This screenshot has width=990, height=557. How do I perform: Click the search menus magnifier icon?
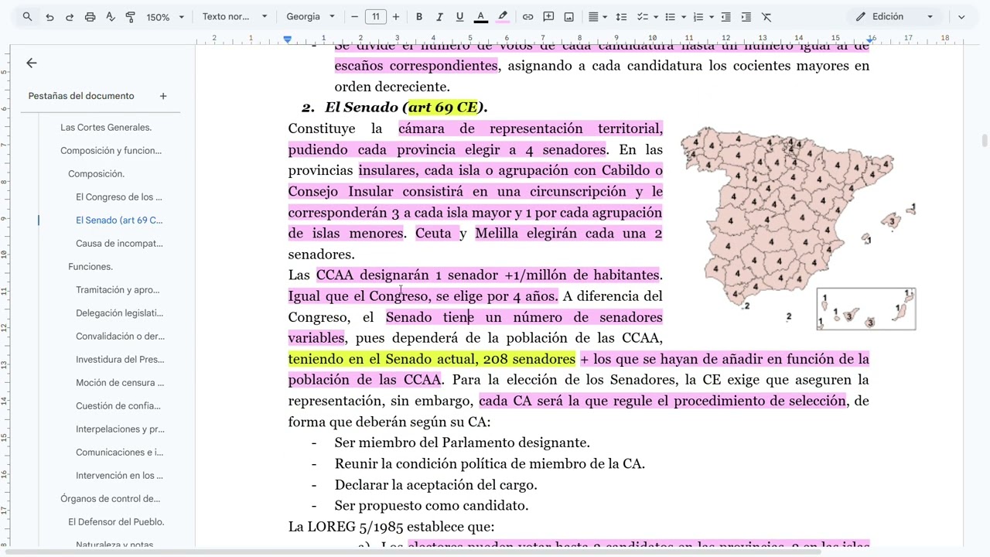[x=27, y=16]
